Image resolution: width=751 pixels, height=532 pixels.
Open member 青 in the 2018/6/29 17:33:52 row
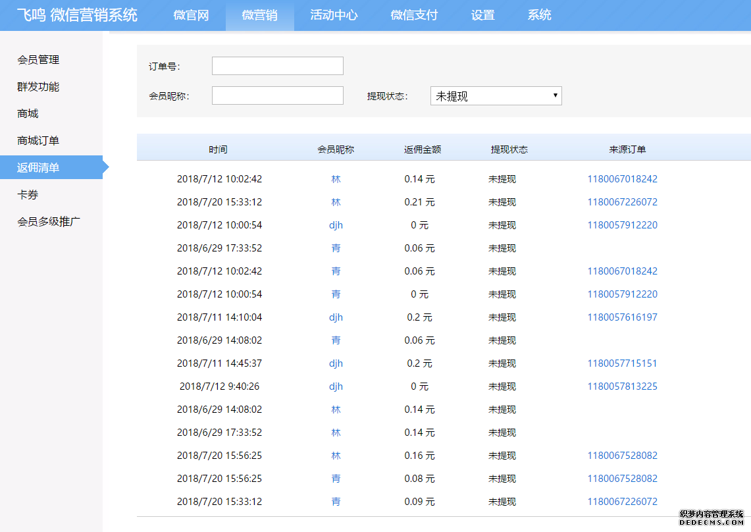(336, 248)
